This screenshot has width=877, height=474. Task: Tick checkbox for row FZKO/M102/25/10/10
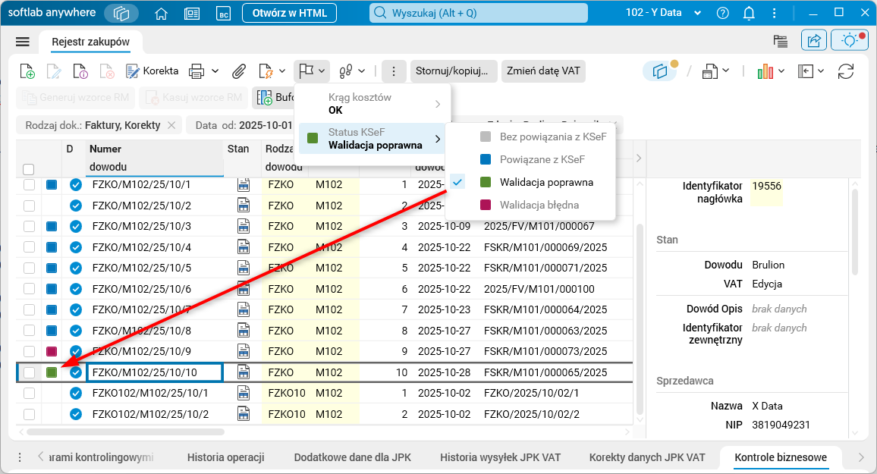[29, 372]
